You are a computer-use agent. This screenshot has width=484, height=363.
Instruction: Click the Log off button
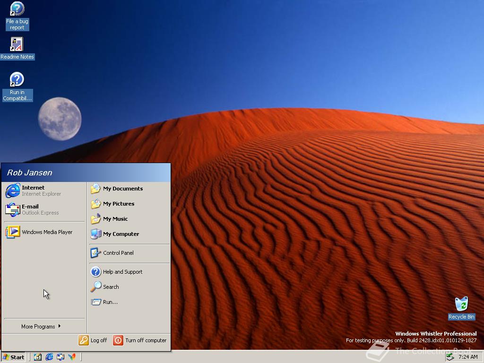93,340
